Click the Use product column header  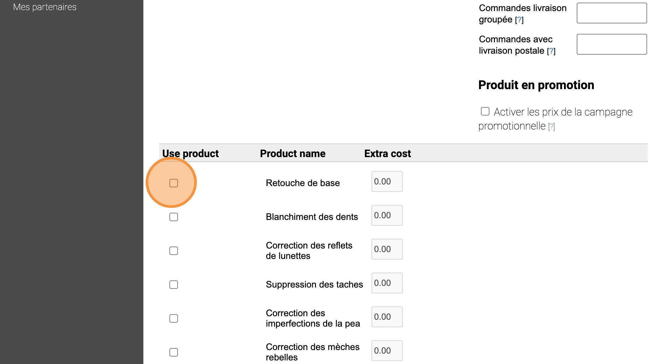tap(190, 154)
